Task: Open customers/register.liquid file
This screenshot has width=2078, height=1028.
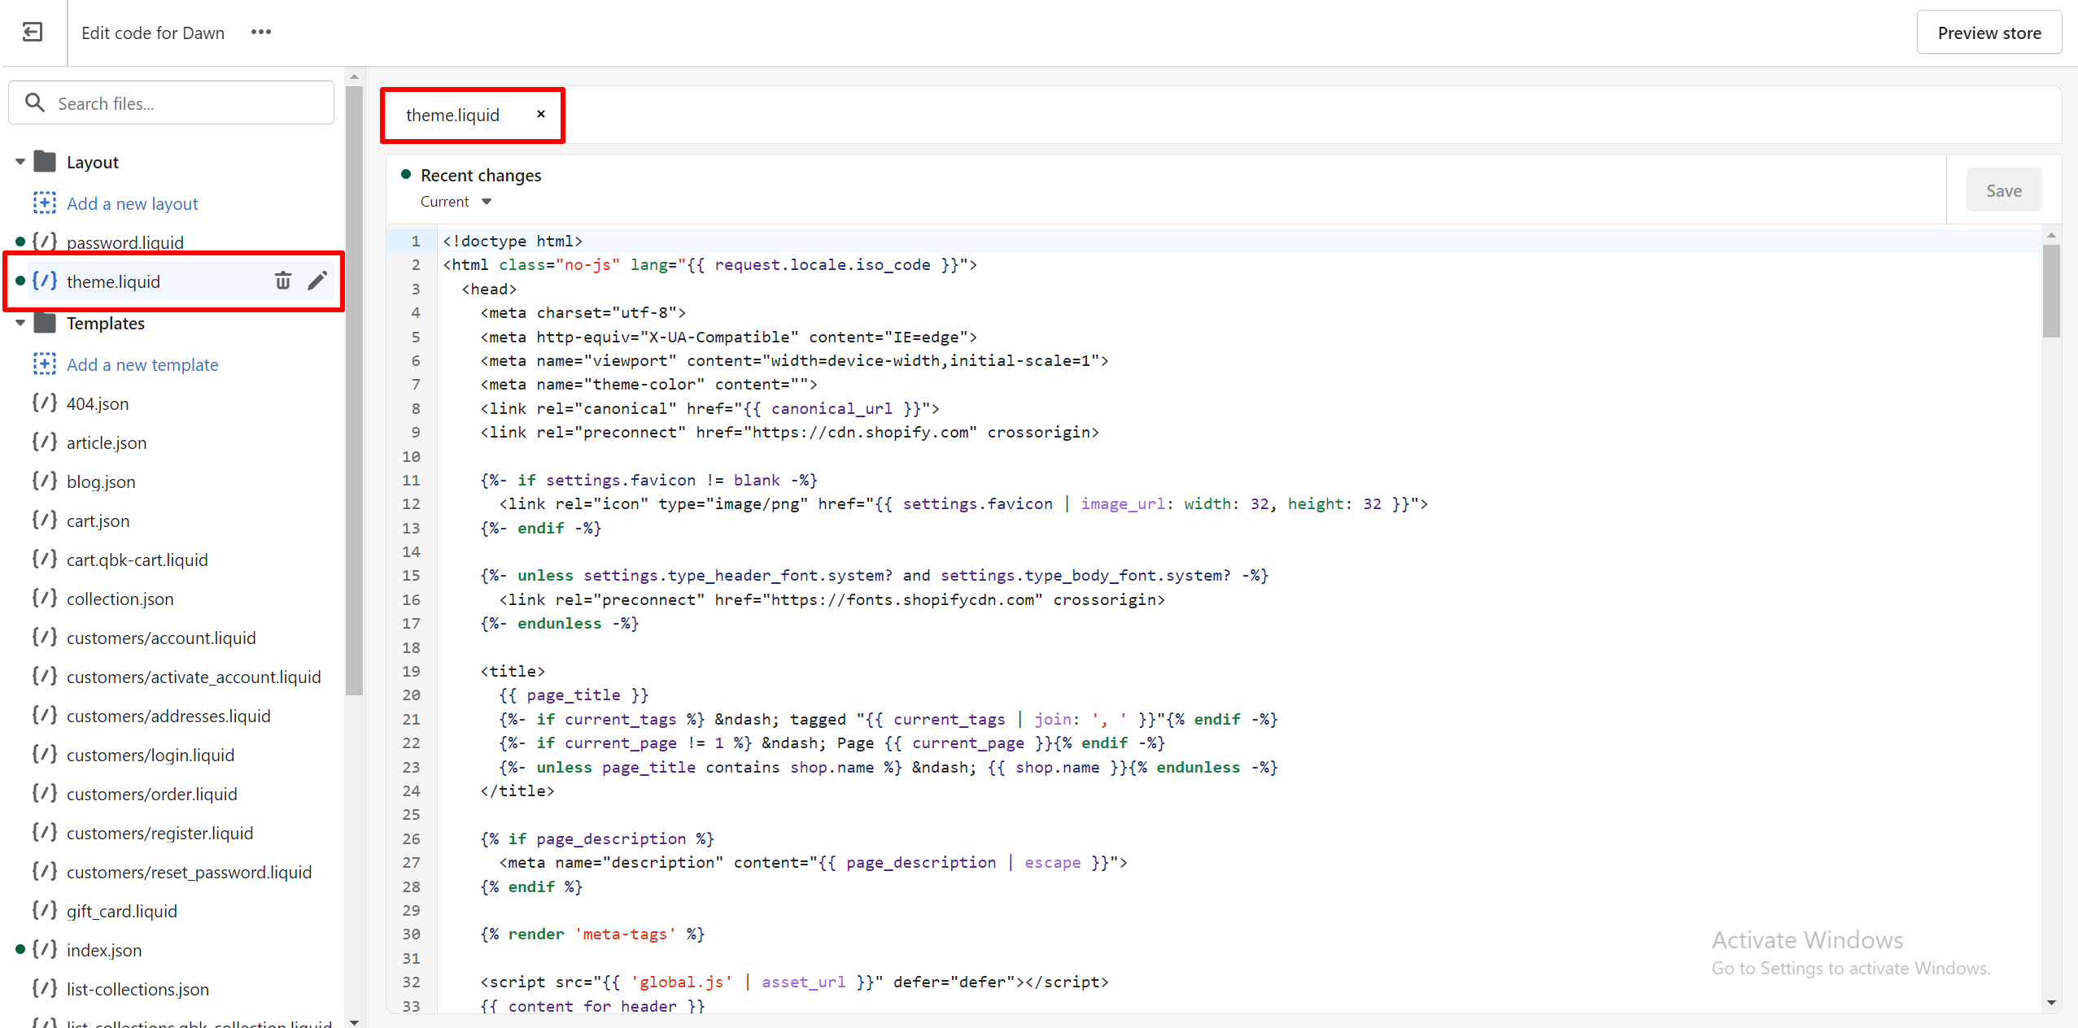Action: tap(159, 833)
